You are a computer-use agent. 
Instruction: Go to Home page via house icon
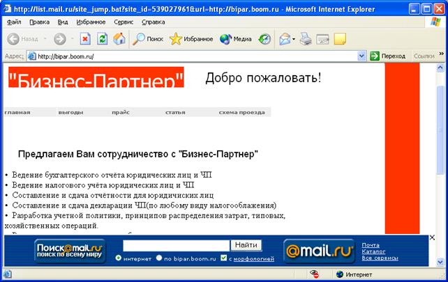point(119,39)
